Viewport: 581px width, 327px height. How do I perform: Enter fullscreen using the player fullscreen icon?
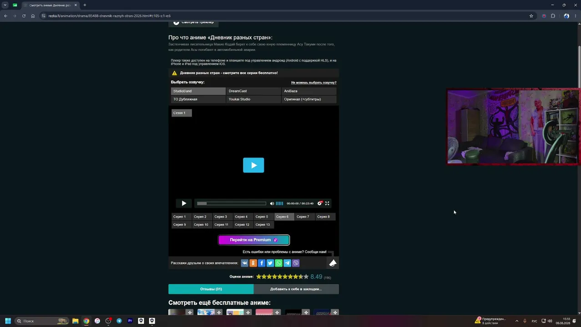(x=327, y=203)
